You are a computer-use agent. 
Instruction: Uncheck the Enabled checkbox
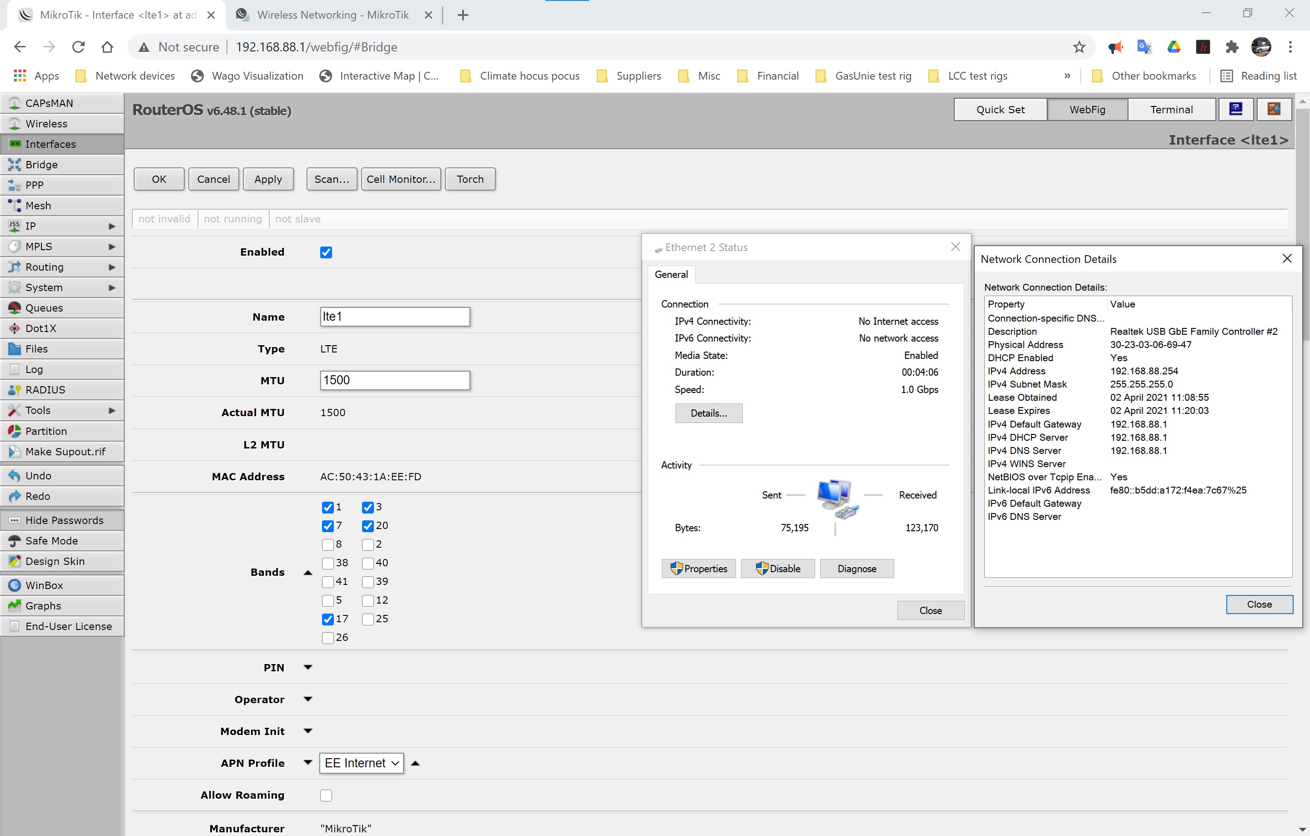326,252
